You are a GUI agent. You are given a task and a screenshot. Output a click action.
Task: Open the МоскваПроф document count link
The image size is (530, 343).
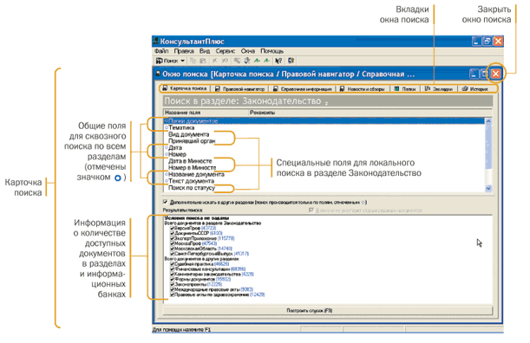pyautogui.click(x=210, y=243)
